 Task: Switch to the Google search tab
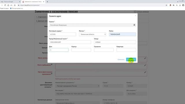[10, 2]
